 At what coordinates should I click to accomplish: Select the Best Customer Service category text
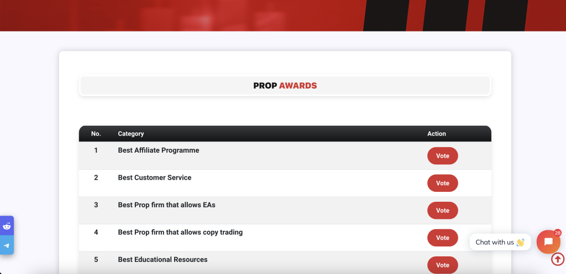tap(154, 178)
